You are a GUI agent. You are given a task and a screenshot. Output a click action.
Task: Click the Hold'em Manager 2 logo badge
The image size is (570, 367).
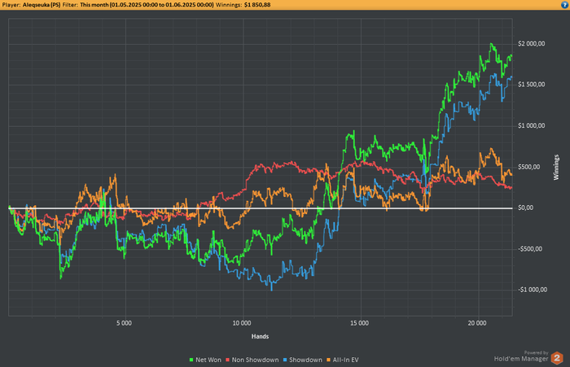pyautogui.click(x=557, y=358)
